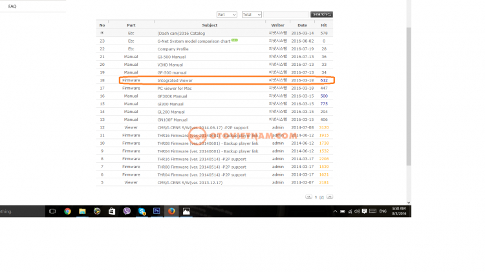
Task: Expand the Part dropdown filter
Action: coord(227,14)
